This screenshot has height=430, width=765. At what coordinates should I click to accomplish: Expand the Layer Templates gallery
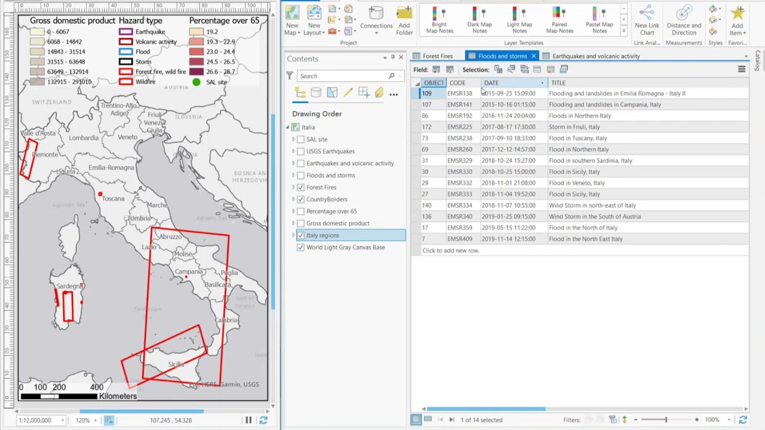(x=624, y=31)
